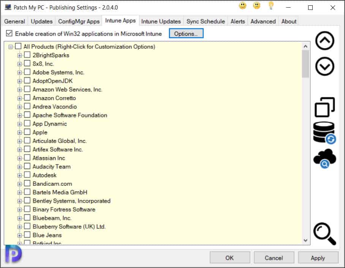The image size is (345, 268).
Task: Open the Advanced tab
Action: click(263, 21)
